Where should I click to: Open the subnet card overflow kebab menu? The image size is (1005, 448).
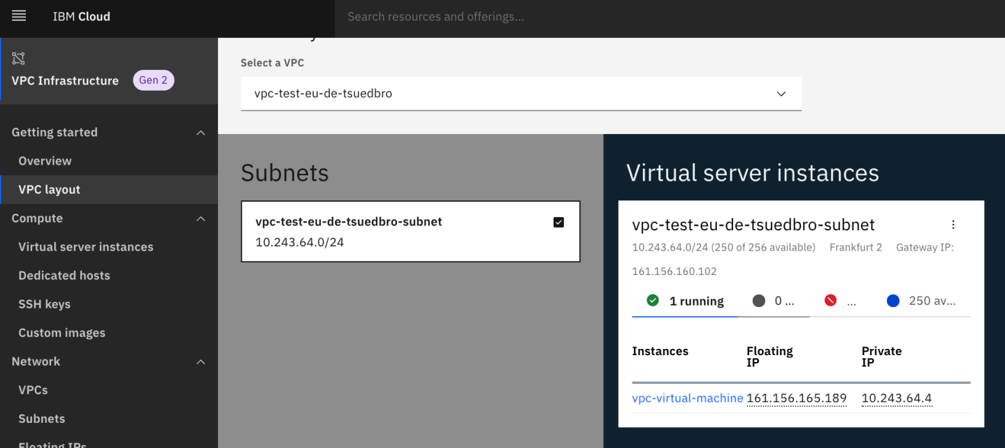[x=953, y=224]
